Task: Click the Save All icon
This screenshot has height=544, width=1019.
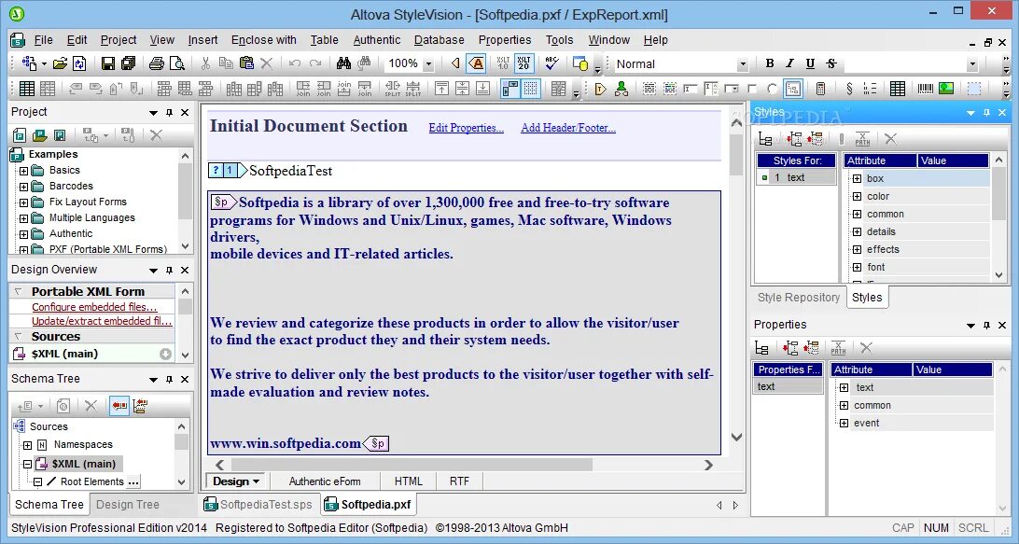Action: click(128, 63)
